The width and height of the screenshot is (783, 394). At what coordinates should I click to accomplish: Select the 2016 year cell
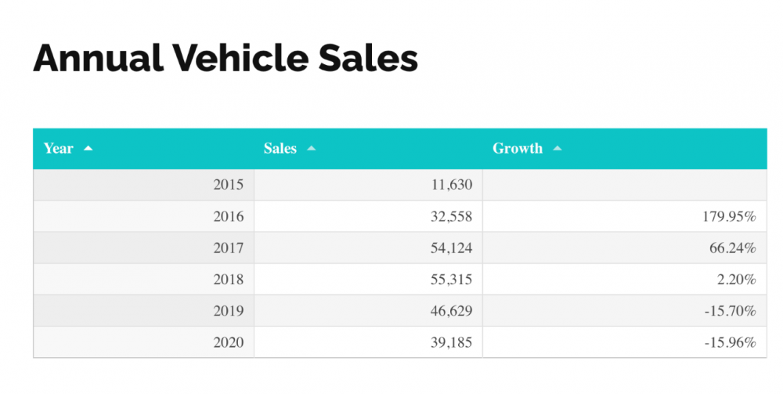228,216
